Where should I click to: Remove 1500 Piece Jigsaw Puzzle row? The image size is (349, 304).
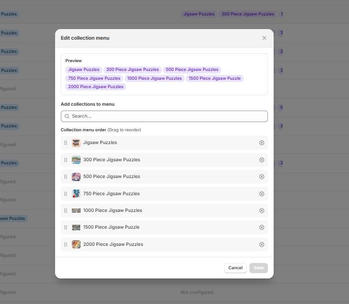pos(261,227)
